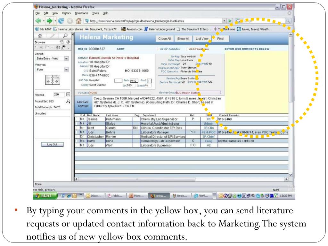Open the FileMaker Home icon in the sidebar
Screen dimensions: 328x246
pyautogui.click(x=40, y=36)
